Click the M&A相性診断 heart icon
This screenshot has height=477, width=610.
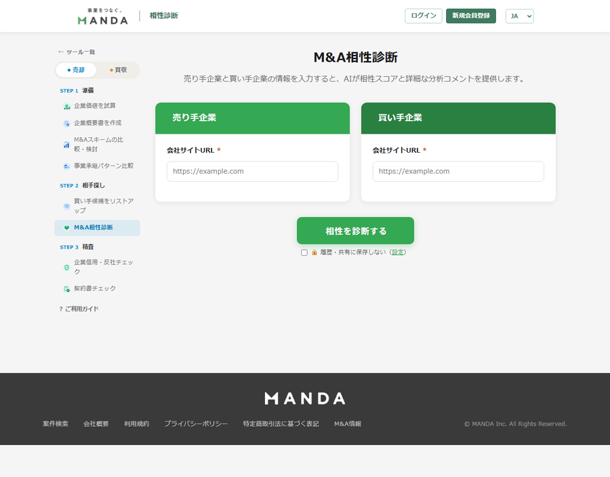pyautogui.click(x=66, y=228)
